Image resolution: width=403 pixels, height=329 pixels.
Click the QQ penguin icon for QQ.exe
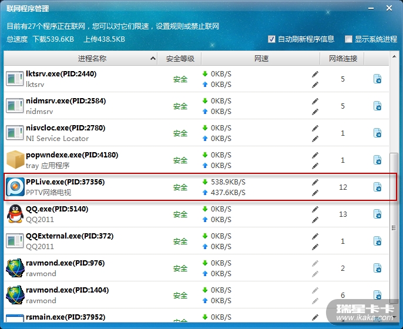(15, 214)
